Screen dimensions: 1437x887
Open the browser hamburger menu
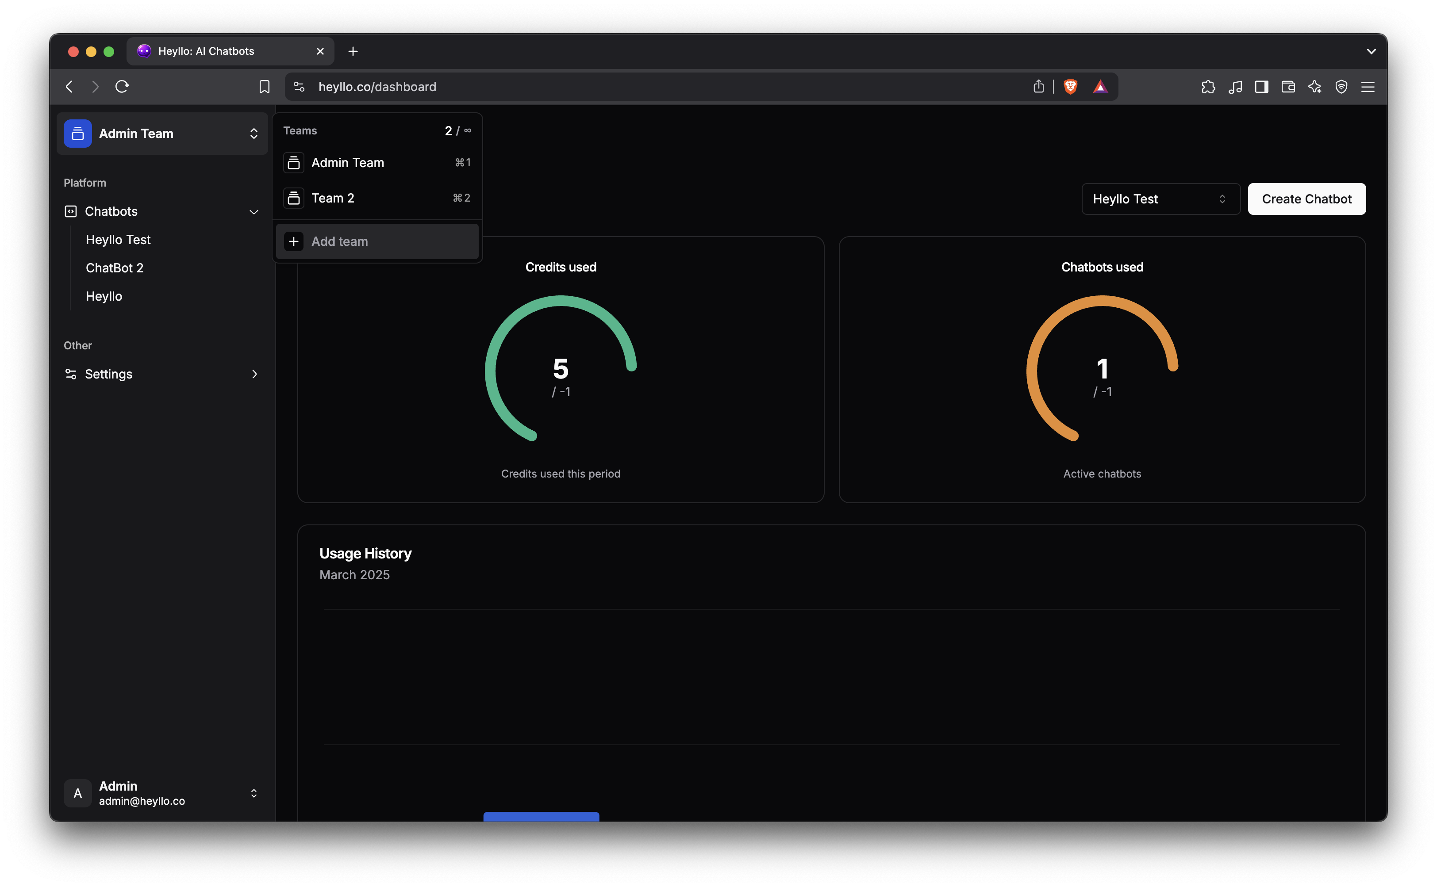1368,87
